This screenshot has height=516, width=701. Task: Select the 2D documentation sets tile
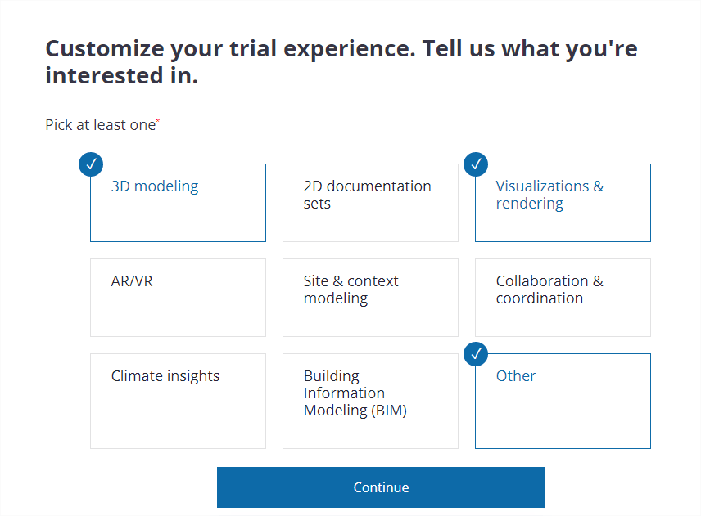coord(370,203)
